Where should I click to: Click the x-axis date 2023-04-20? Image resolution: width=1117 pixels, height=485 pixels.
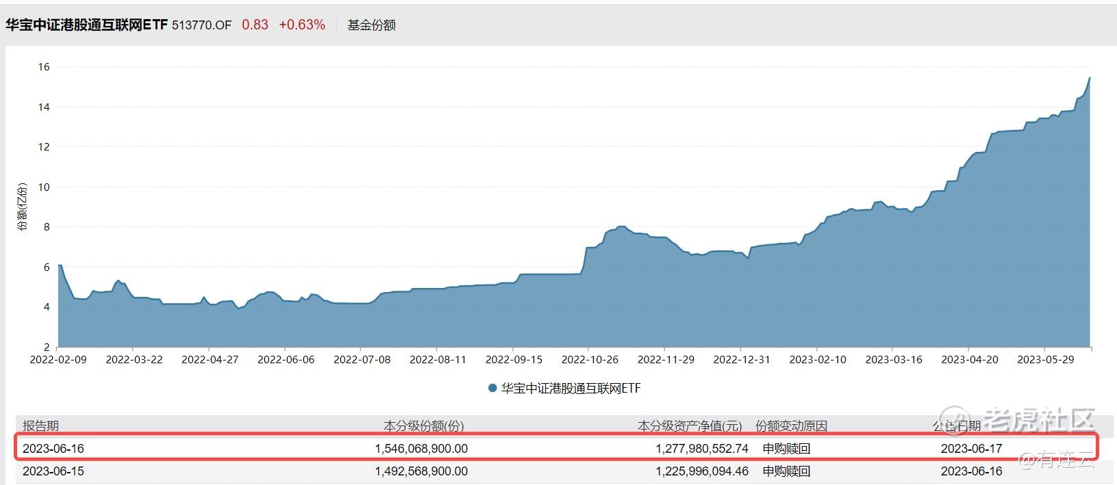point(970,360)
